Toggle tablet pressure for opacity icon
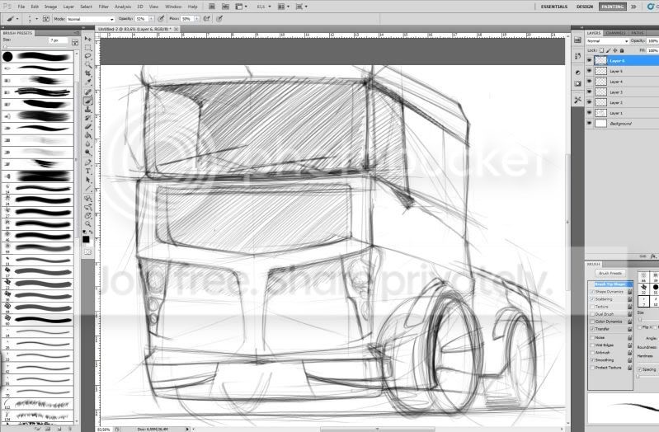Viewport: 659px width, 432px height. pos(161,19)
